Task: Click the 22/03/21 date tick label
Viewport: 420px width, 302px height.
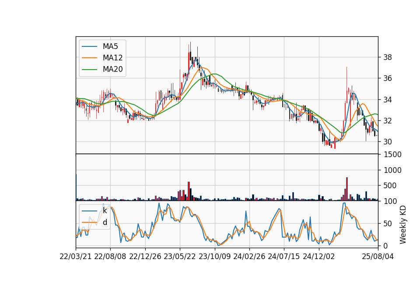Action: [76, 256]
